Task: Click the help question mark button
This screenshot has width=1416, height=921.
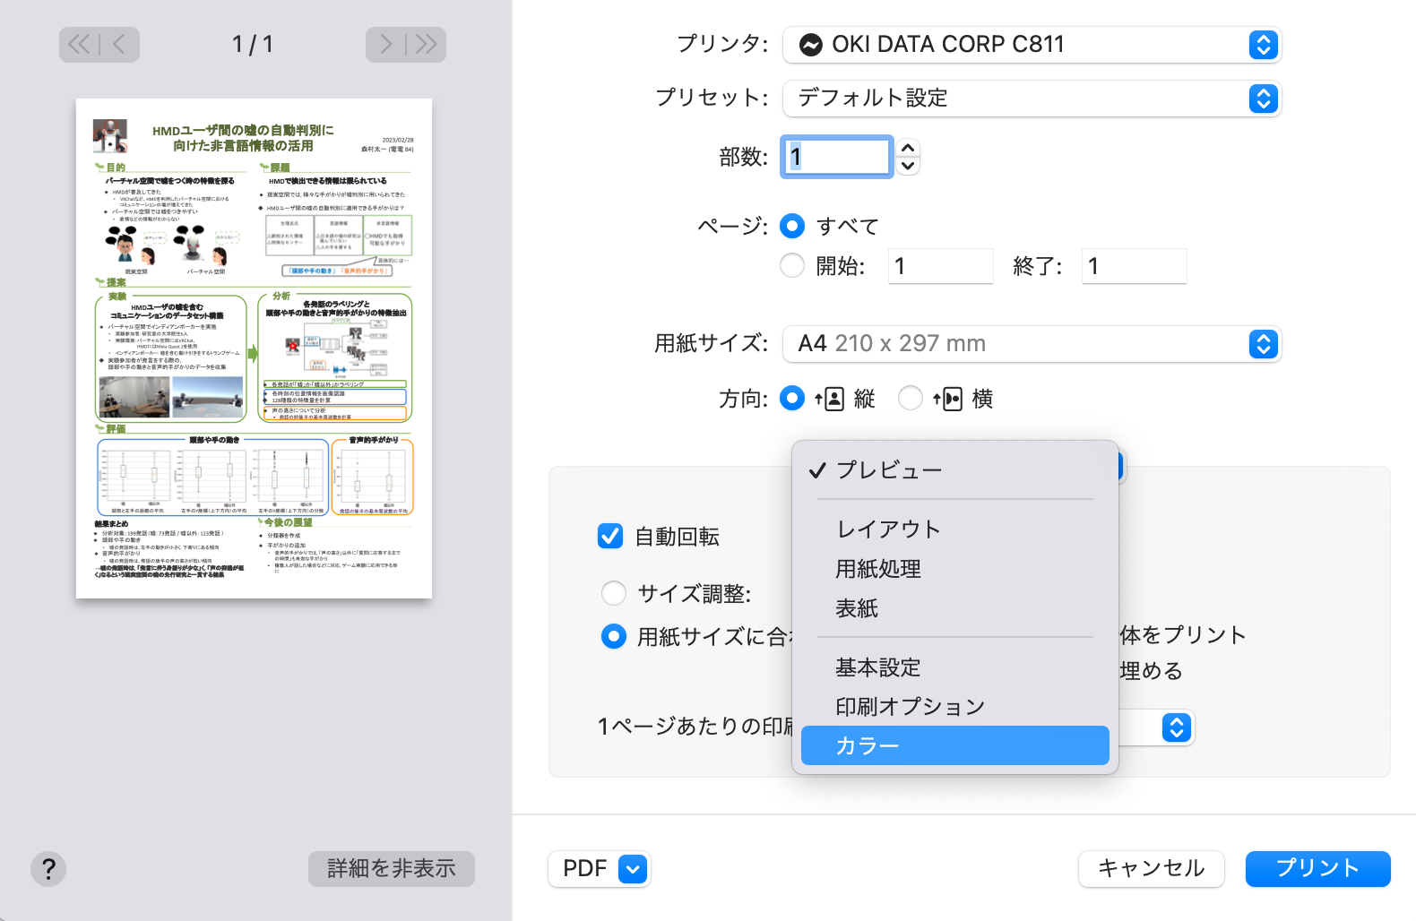Action: point(48,868)
